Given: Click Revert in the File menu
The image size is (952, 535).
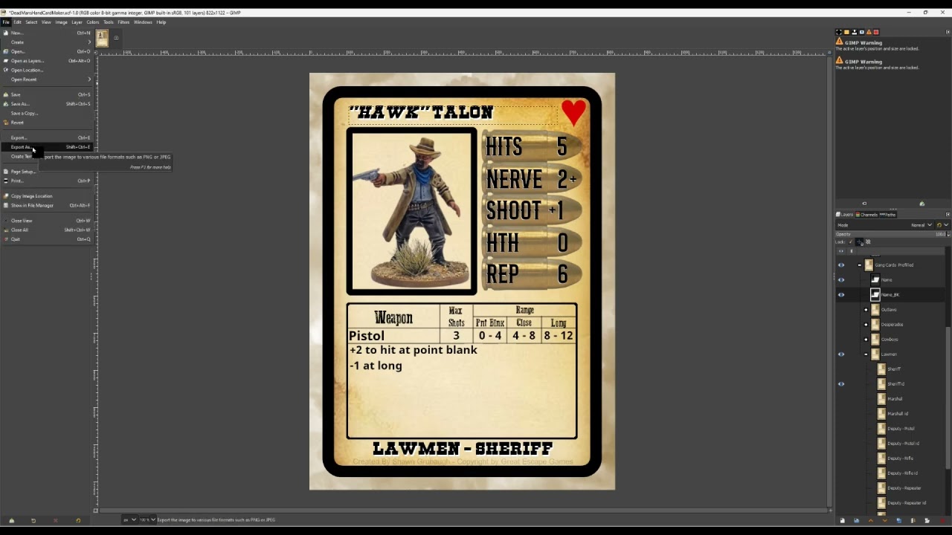Looking at the screenshot, I should (48, 123).
